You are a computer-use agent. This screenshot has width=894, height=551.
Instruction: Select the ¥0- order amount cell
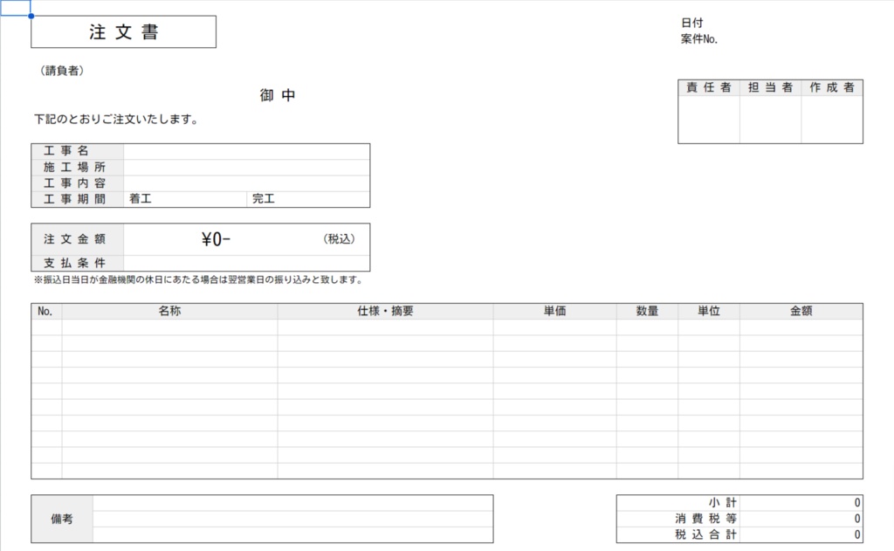210,238
